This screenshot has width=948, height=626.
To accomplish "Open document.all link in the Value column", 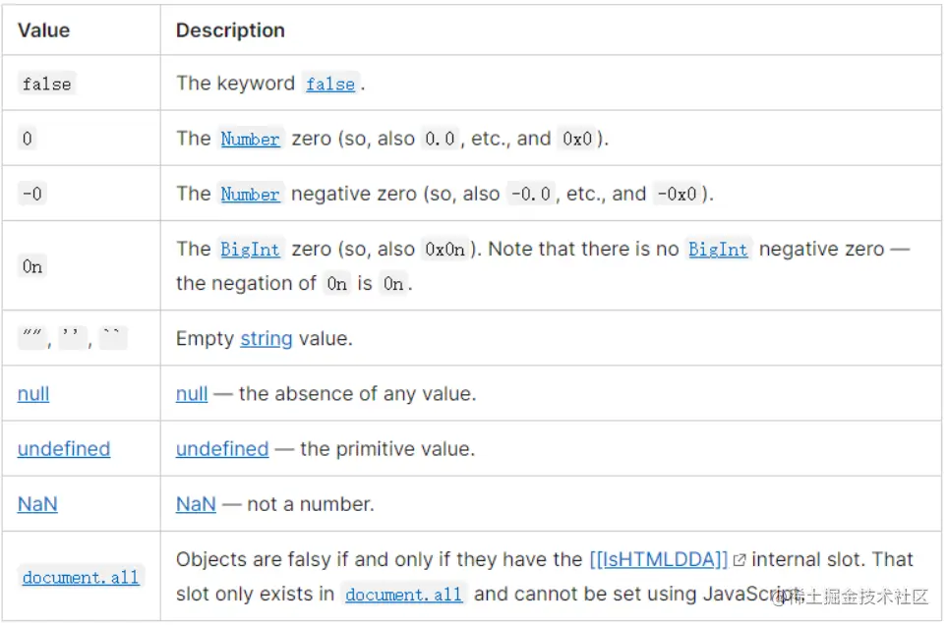I will click(82, 578).
